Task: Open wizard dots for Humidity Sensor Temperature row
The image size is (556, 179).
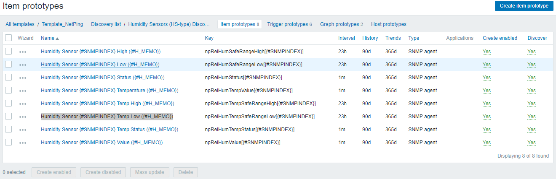Action: (x=23, y=91)
